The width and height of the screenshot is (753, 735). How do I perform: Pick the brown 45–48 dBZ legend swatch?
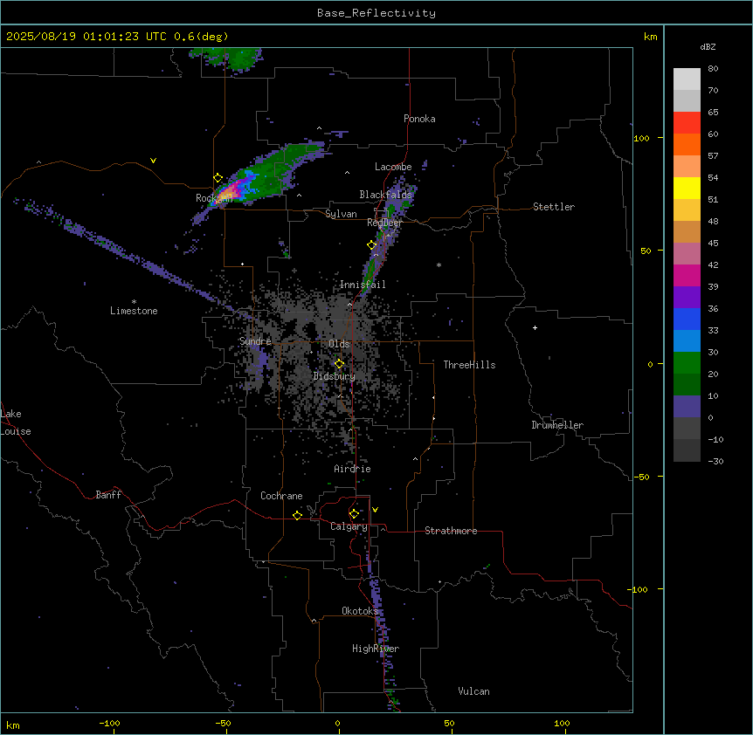point(687,232)
